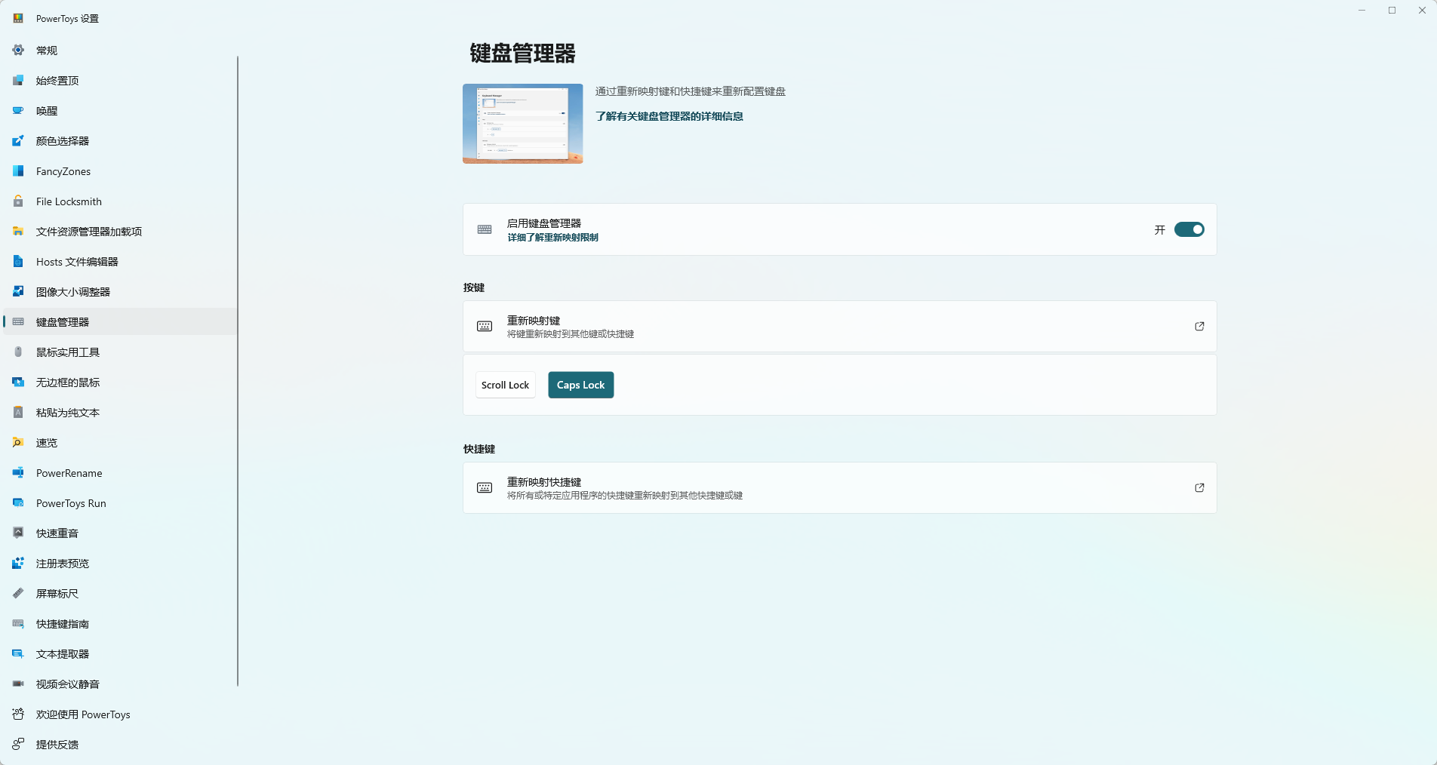Select 屏幕标尺 label in navigation
The height and width of the screenshot is (765, 1437).
point(57,594)
